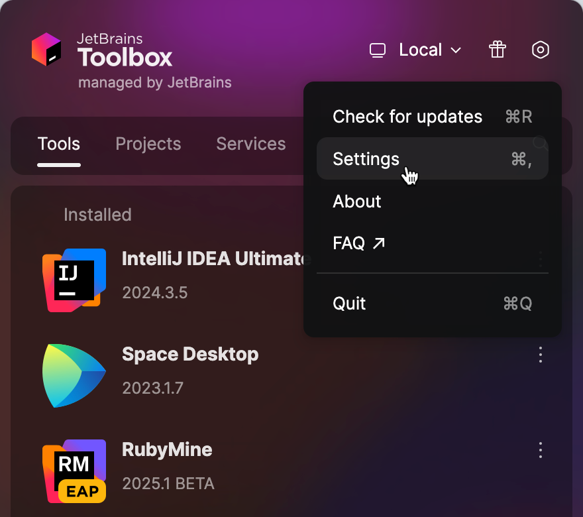Open the kebab menu next to RubyMine

(540, 450)
